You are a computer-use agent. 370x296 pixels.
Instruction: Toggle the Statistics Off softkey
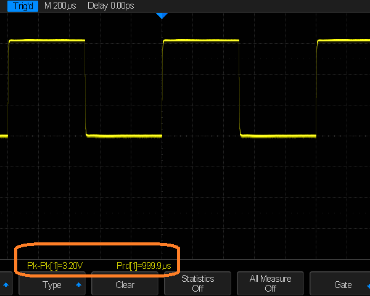click(197, 284)
